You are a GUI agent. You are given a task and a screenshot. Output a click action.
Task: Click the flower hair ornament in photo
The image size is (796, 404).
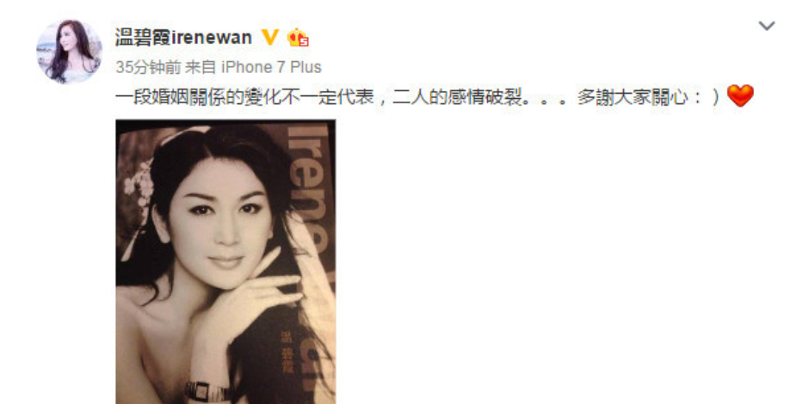[x=138, y=183]
